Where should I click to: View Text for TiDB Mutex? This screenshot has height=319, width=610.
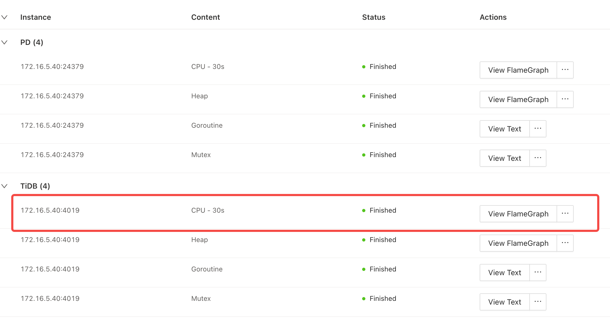tap(505, 302)
